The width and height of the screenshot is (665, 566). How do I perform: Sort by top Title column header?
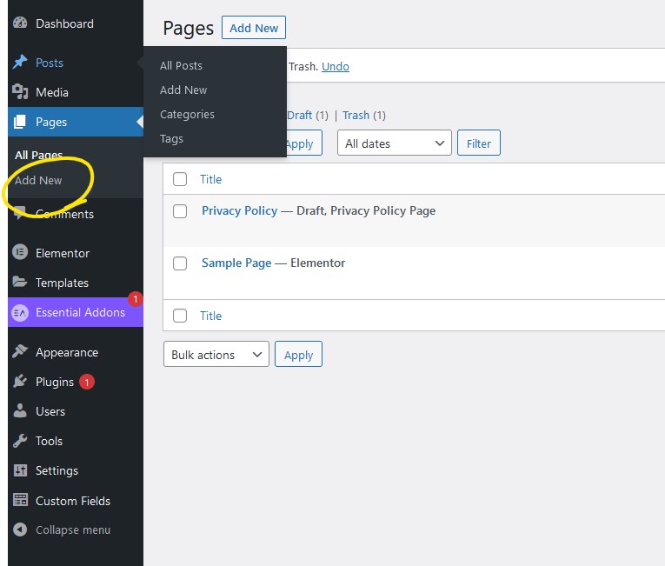(210, 179)
